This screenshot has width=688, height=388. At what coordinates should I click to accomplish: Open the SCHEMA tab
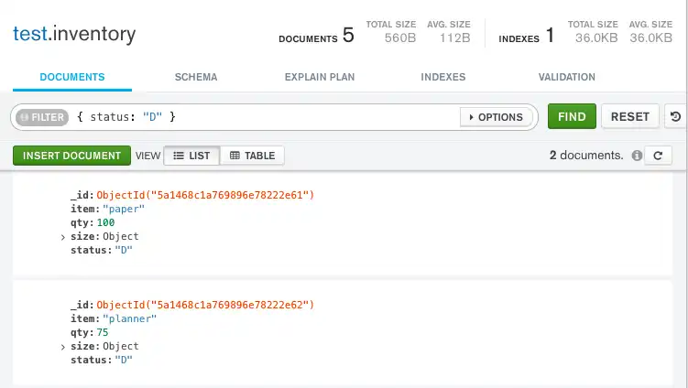tap(196, 78)
